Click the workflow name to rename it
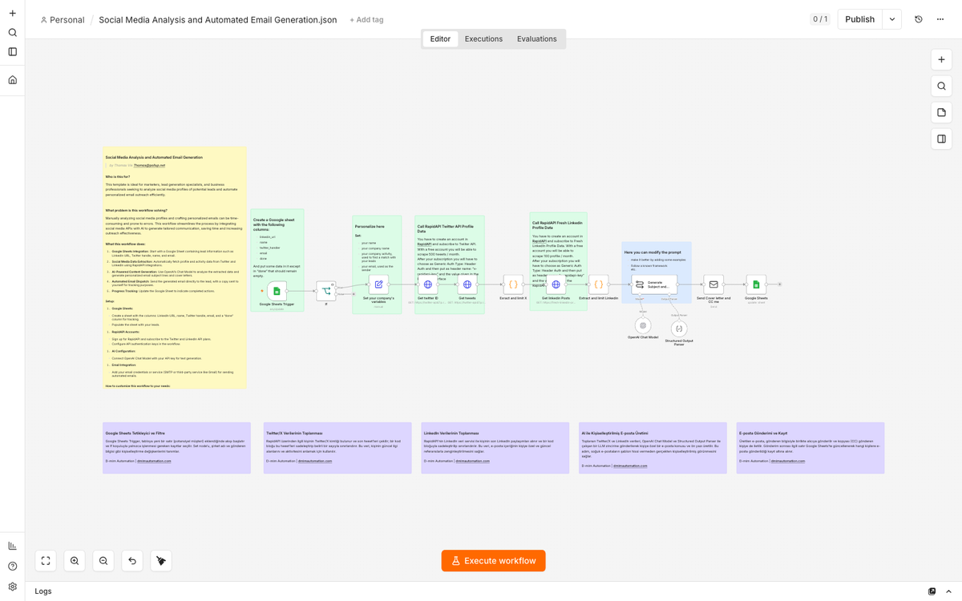 218,19
